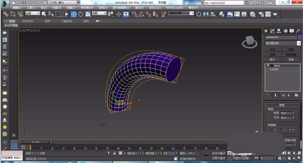This screenshot has width=303, height=163.
Task: Expand the modifier list dropdown
Action: coord(299,43)
